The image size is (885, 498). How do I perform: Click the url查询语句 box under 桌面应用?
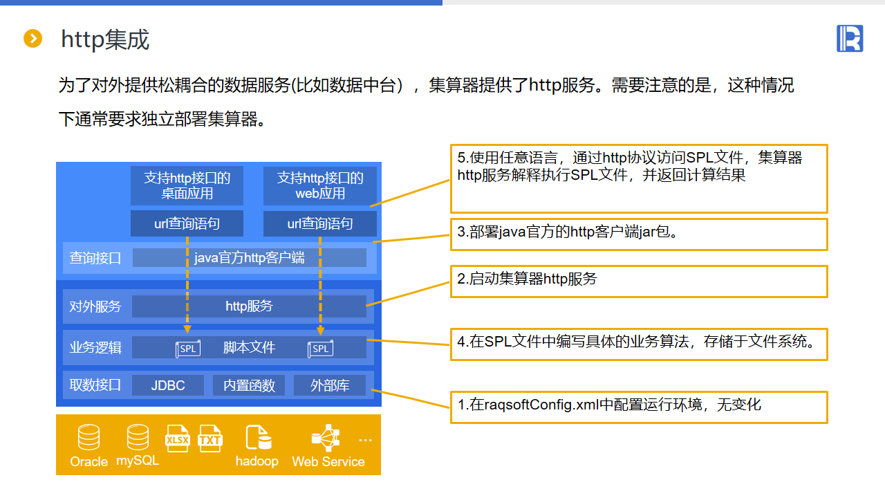click(187, 223)
